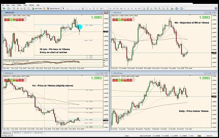Show the Market Watch panel
Image resolution: width=219 pixels, height=138 pixels.
click(x=14, y=8)
